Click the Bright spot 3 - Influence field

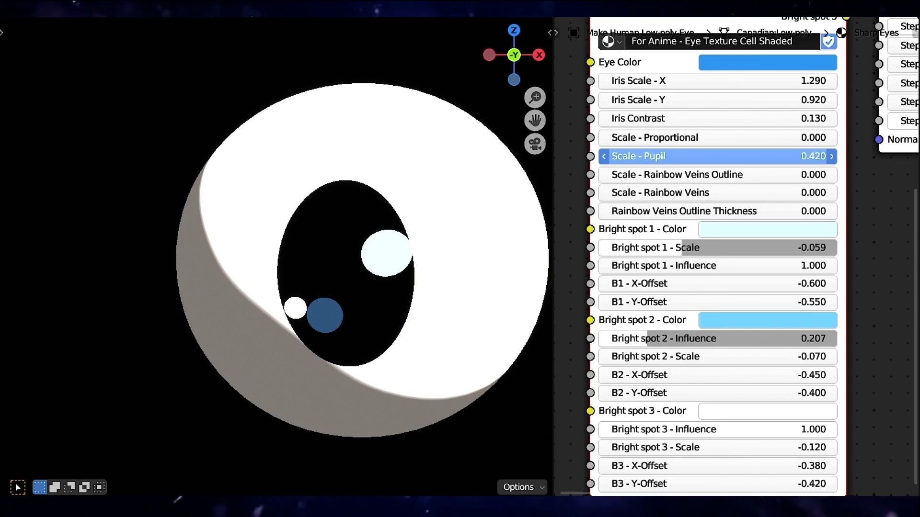click(x=718, y=429)
